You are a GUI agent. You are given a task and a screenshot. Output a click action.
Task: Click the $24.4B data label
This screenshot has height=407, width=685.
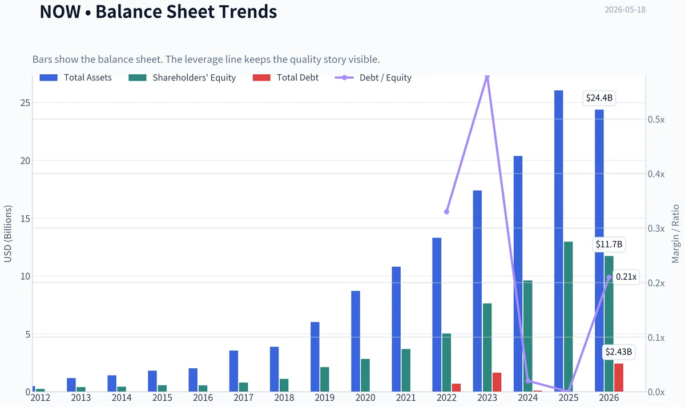click(599, 98)
